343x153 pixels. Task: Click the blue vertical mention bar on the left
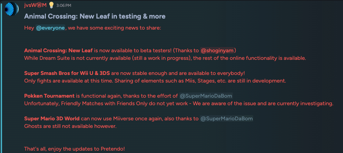coord(1,76)
